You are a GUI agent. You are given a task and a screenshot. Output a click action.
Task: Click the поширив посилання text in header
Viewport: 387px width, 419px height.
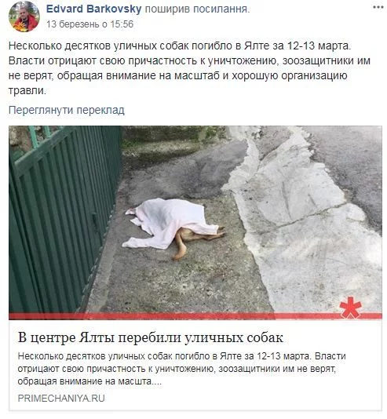pyautogui.click(x=198, y=9)
